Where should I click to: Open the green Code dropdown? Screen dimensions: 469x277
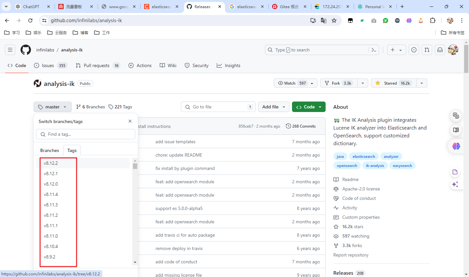pos(308,106)
